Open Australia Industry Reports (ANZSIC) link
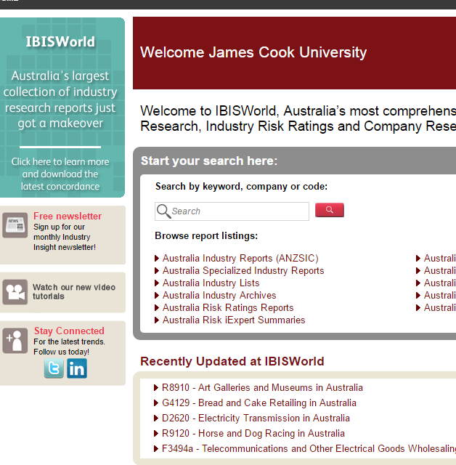The width and height of the screenshot is (456, 465). coord(240,259)
